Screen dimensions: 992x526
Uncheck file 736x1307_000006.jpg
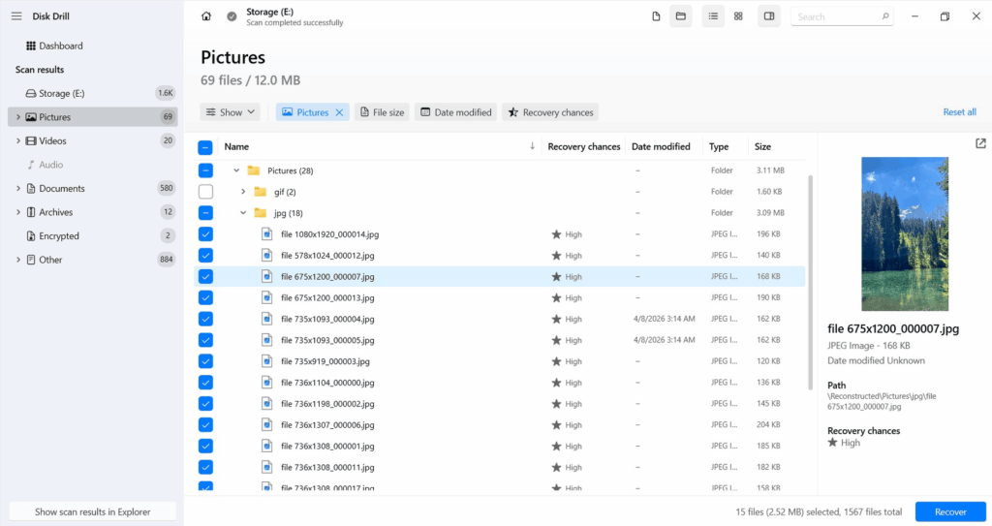[x=205, y=424]
